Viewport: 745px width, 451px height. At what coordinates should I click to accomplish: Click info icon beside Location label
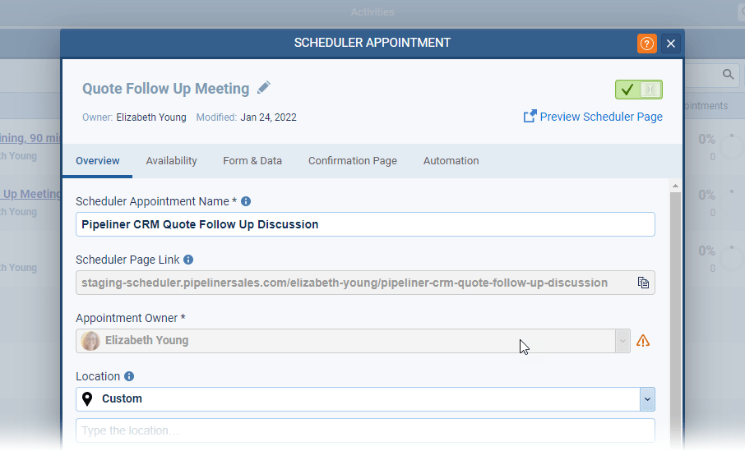129,376
